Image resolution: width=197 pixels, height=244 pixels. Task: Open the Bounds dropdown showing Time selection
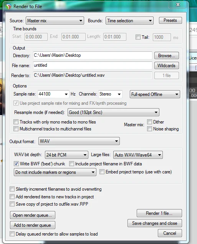(x=129, y=21)
